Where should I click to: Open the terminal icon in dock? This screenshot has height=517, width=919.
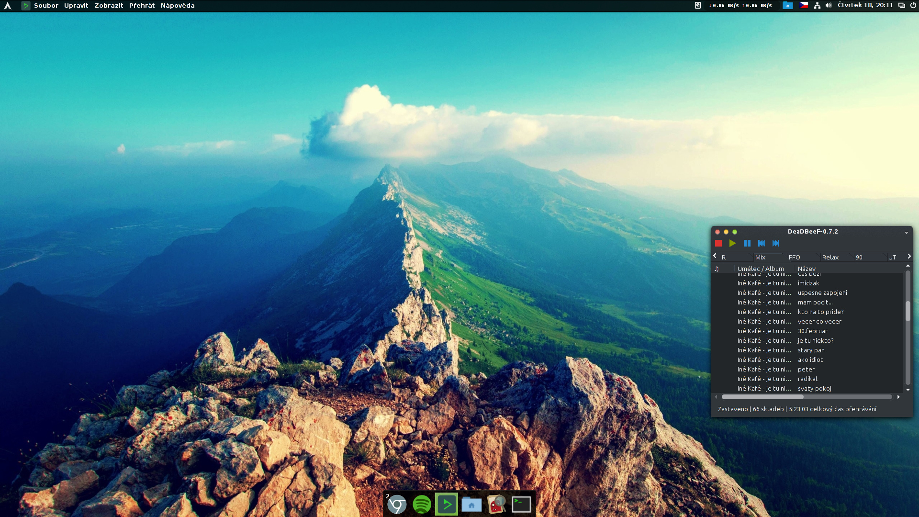point(521,504)
